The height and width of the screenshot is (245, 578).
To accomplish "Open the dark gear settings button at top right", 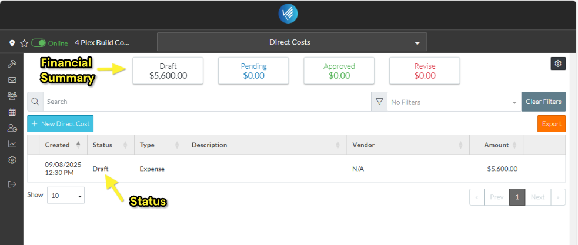I will (558, 63).
